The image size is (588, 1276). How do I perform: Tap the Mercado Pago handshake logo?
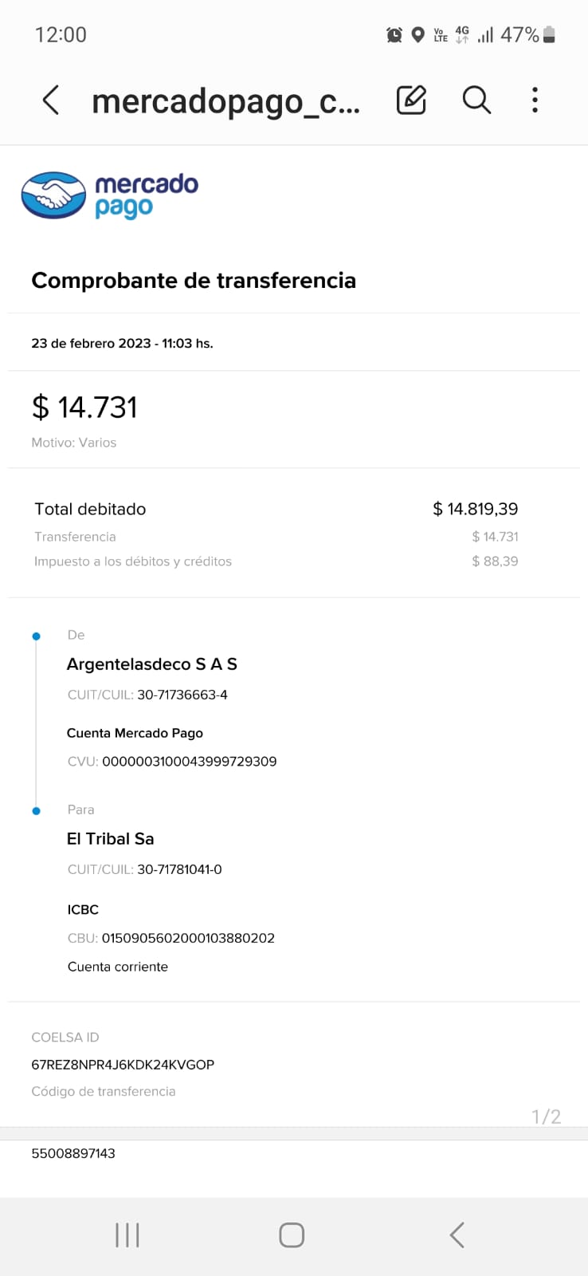click(x=53, y=195)
